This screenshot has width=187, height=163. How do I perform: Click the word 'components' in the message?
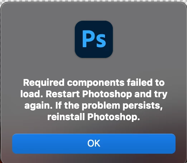[96, 83]
